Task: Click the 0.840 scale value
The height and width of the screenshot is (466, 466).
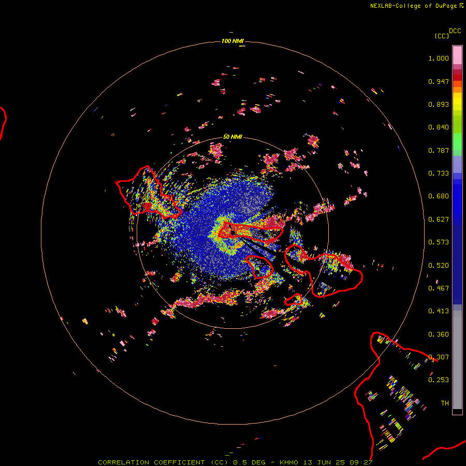Action: point(439,127)
